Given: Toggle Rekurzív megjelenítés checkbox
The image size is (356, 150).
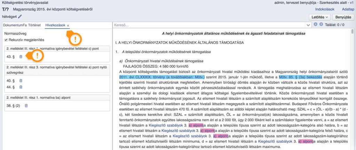Looking at the screenshot, I should (6, 40).
